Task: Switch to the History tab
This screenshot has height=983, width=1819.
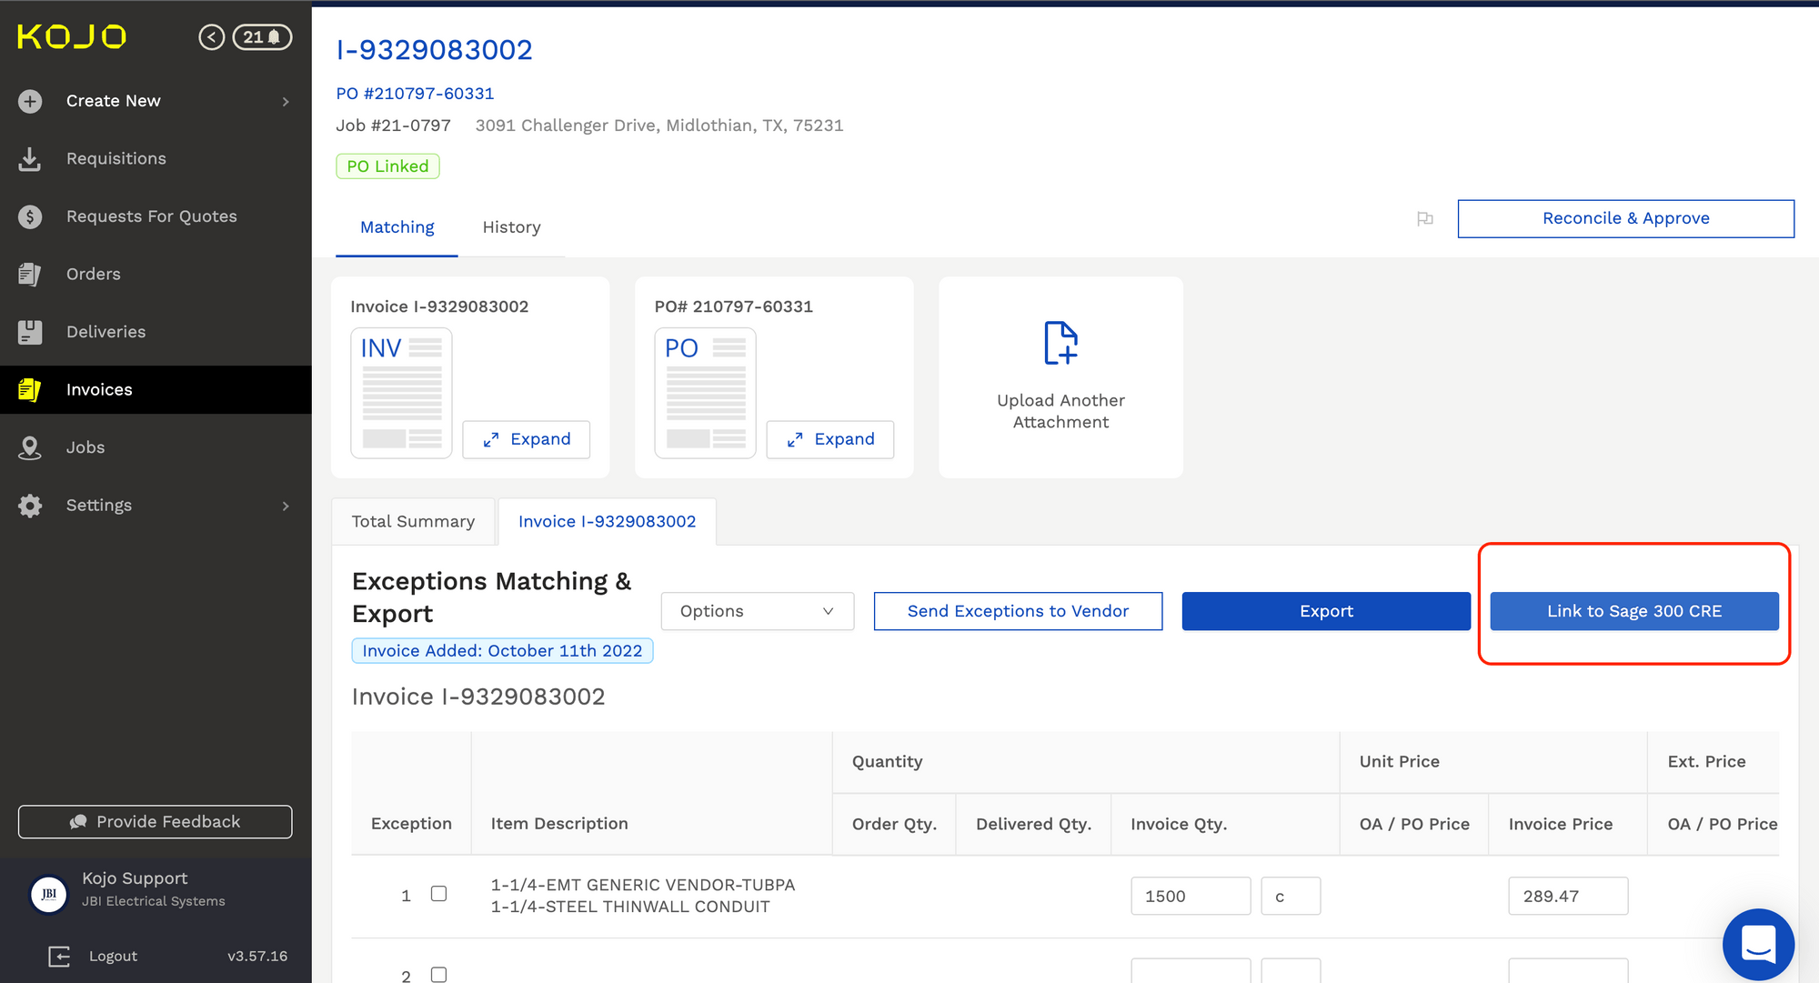Action: point(511,227)
